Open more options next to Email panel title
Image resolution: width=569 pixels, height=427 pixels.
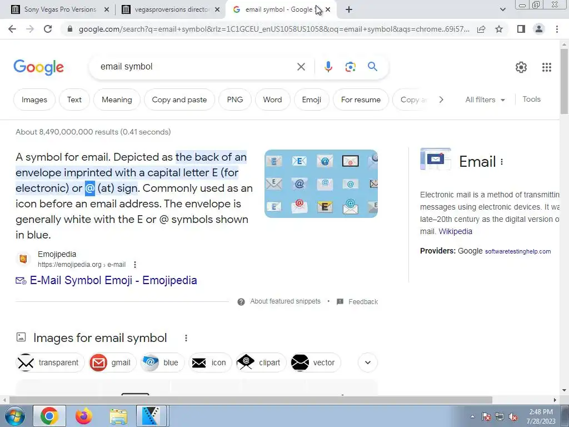coord(502,162)
